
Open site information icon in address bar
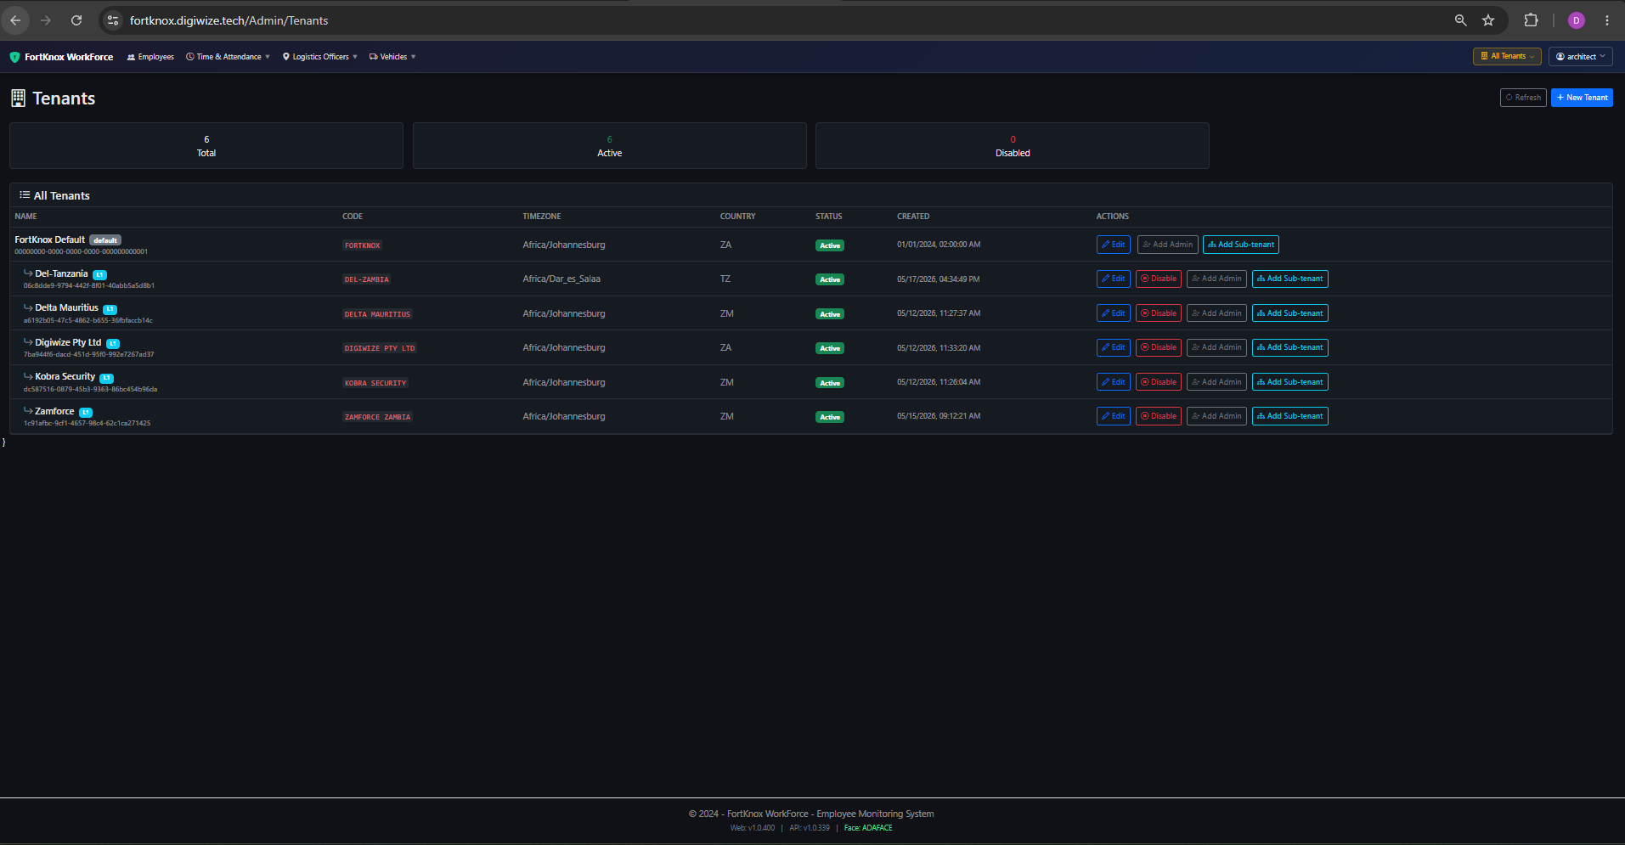(x=113, y=20)
